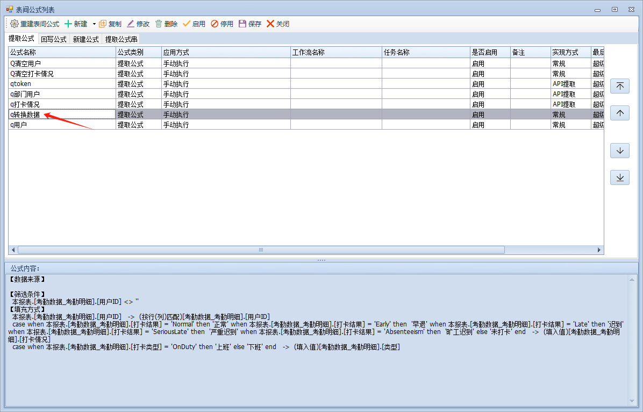Switch to the 提取公式串 tab
This screenshot has height=412, width=643.
coord(121,39)
